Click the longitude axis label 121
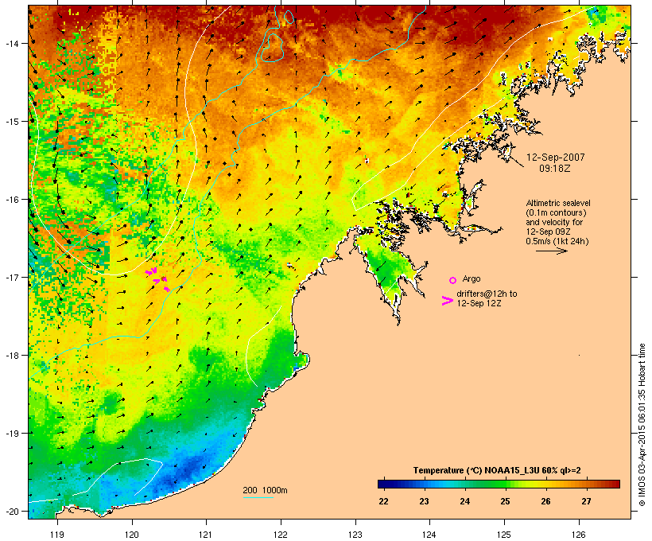This screenshot has width=652, height=541. point(206,535)
